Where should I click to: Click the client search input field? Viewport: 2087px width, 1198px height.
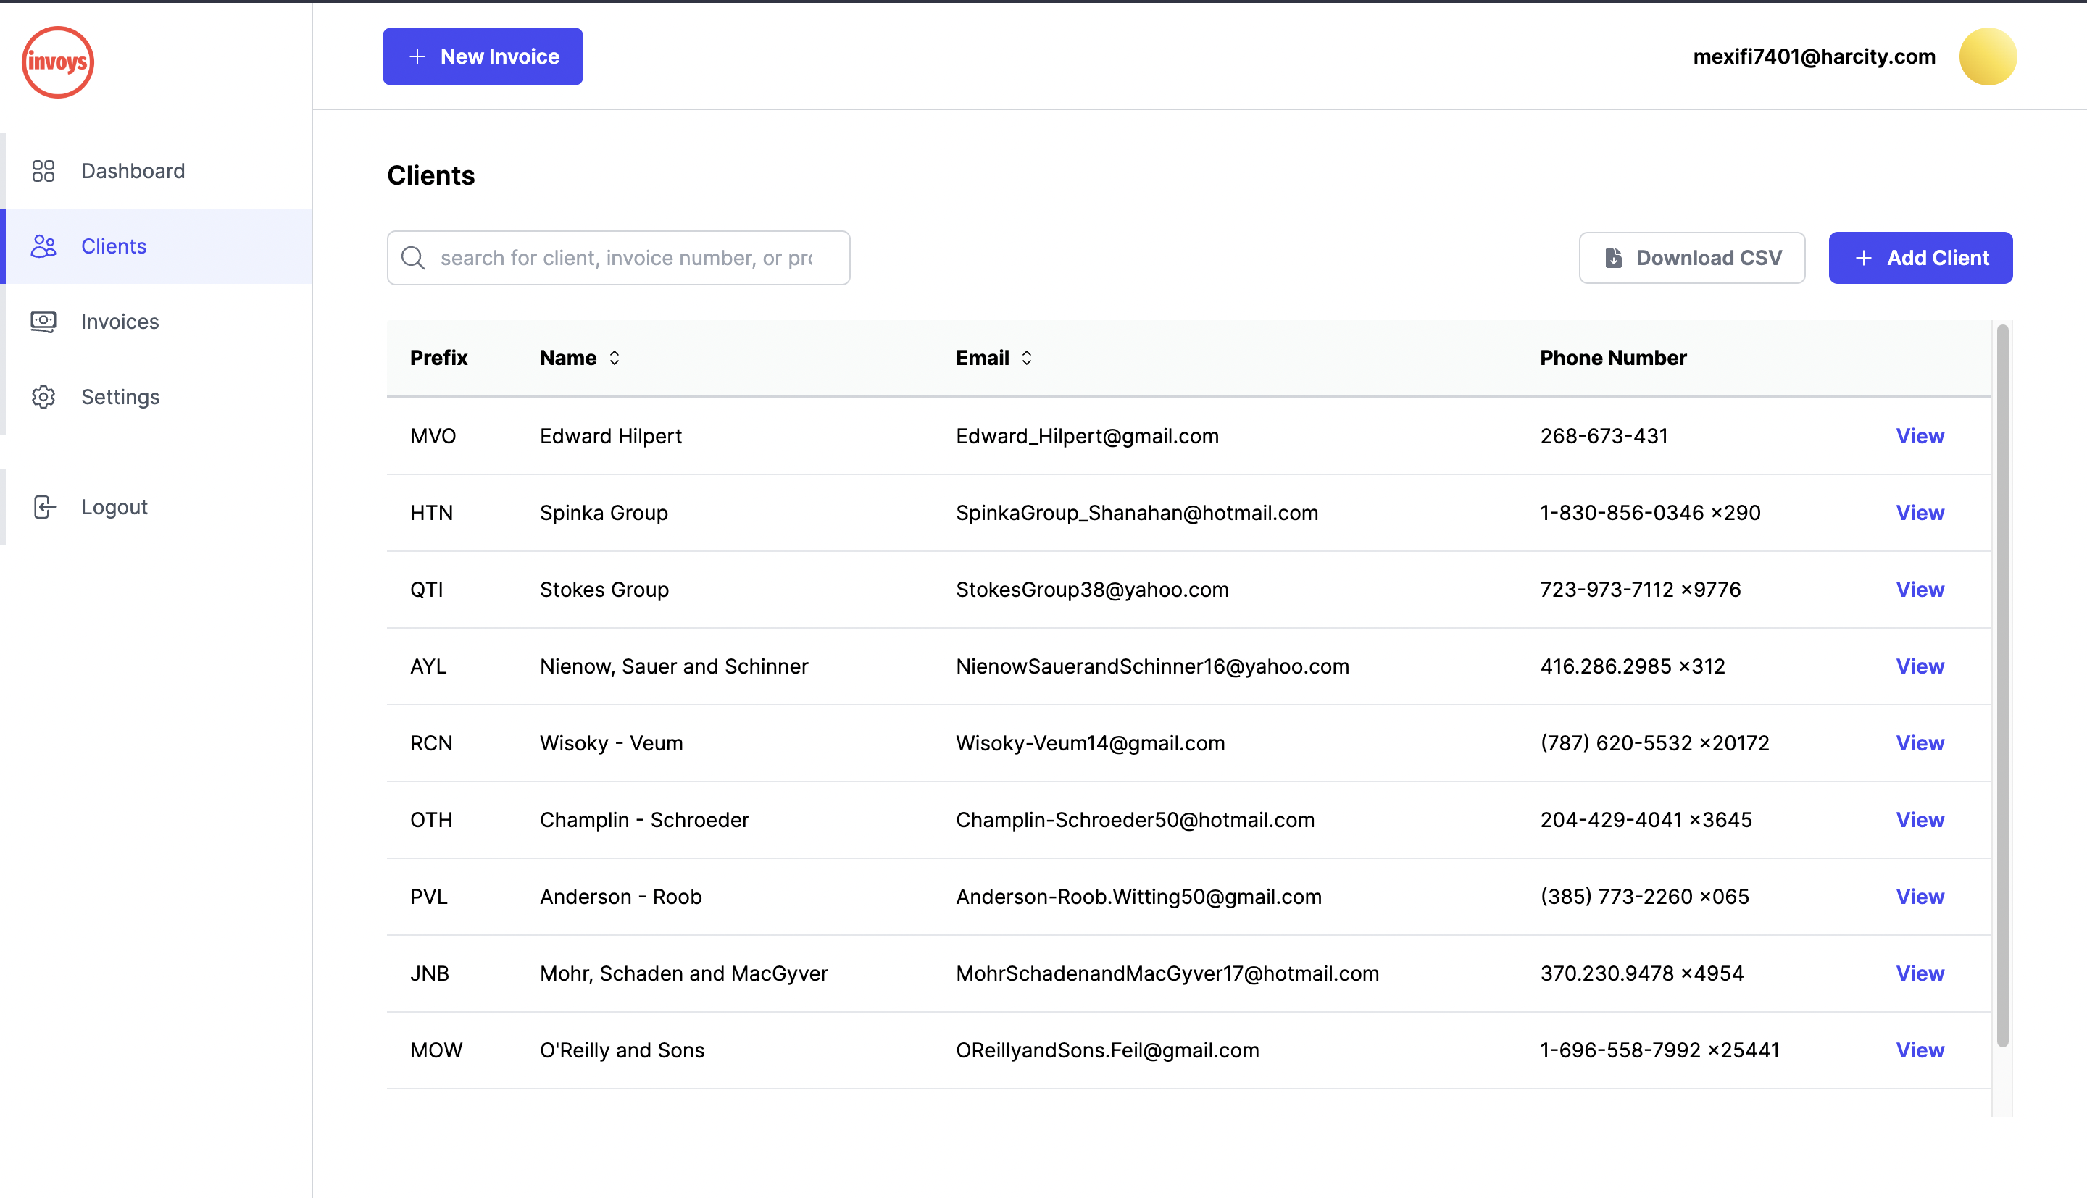point(619,258)
